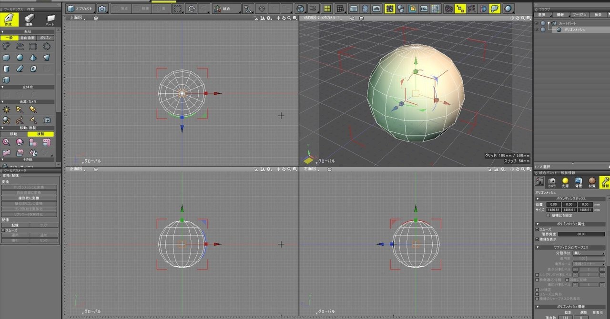Switch to the ポリゴン shape tab
610x319 pixels.
tap(45, 38)
